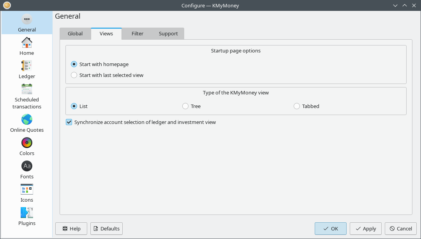The image size is (421, 239).
Task: Click the Defaults button
Action: pos(106,229)
